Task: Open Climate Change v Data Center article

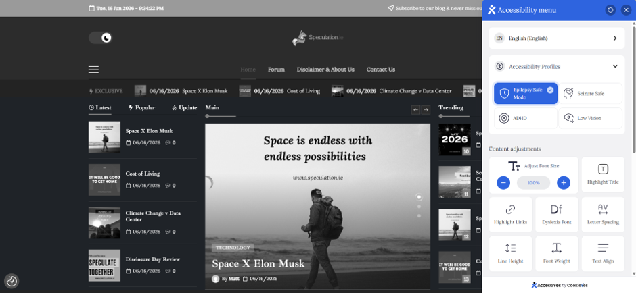Action: click(153, 216)
